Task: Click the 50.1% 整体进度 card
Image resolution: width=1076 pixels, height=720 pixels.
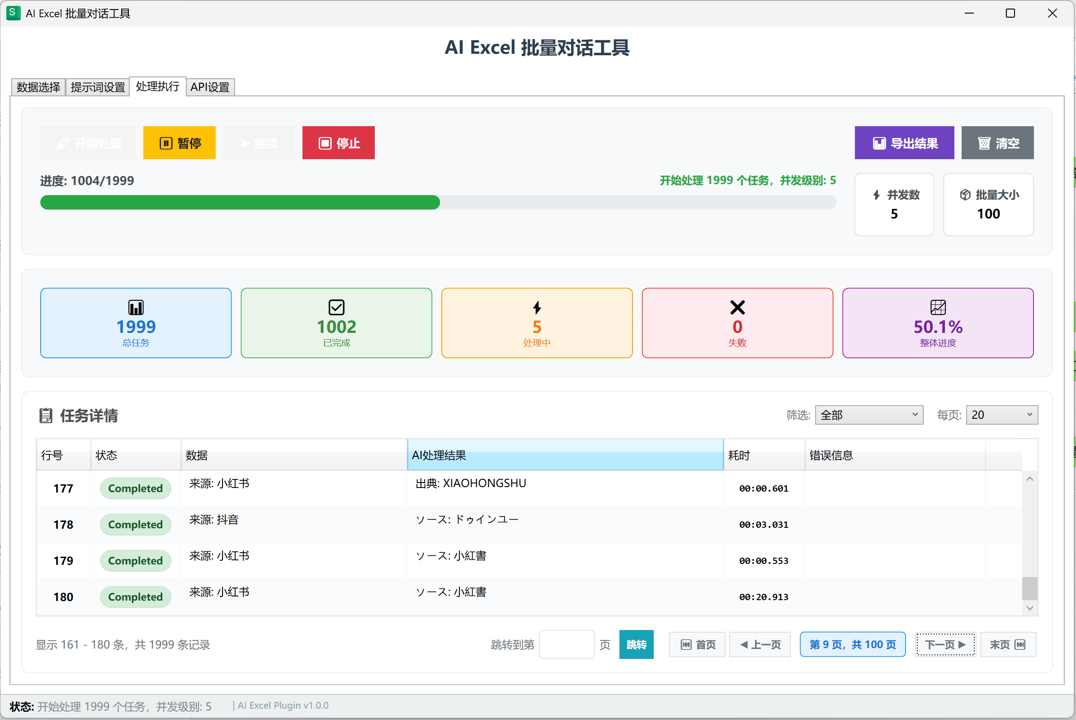Action: point(938,323)
